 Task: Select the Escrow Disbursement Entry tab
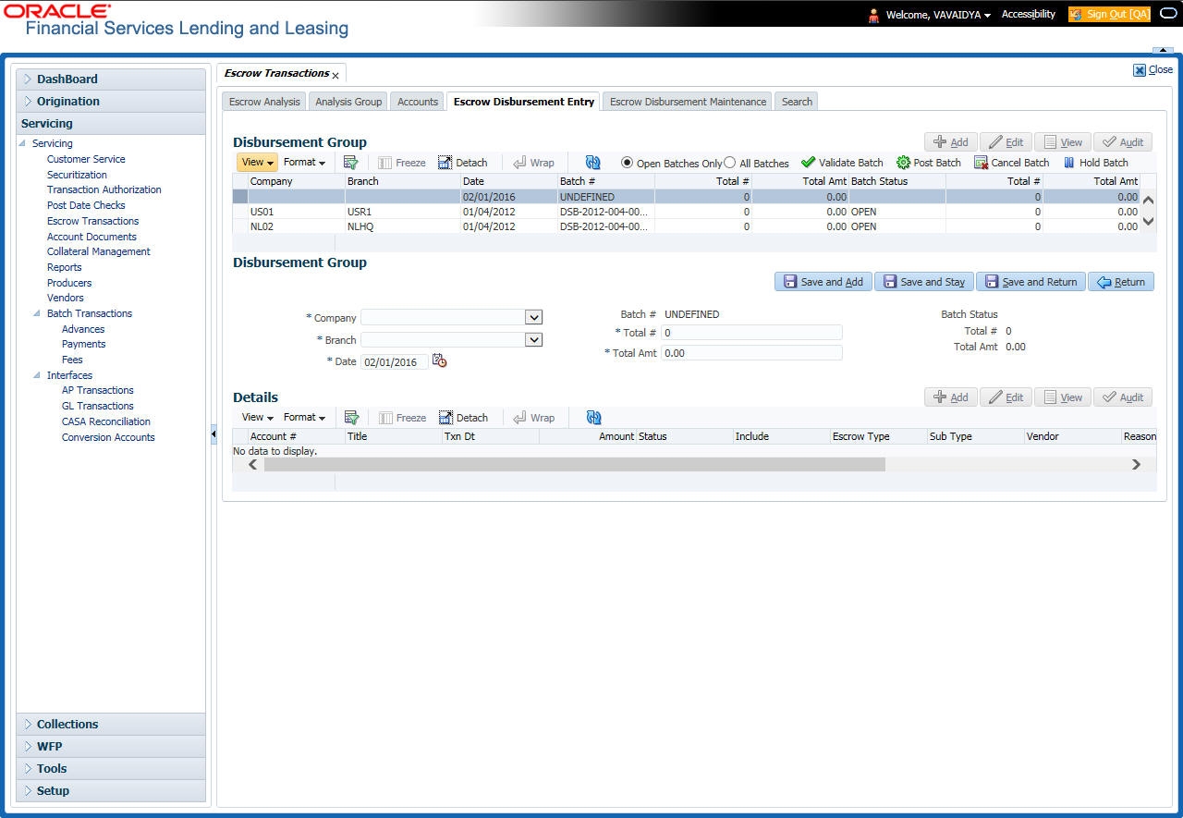coord(524,102)
